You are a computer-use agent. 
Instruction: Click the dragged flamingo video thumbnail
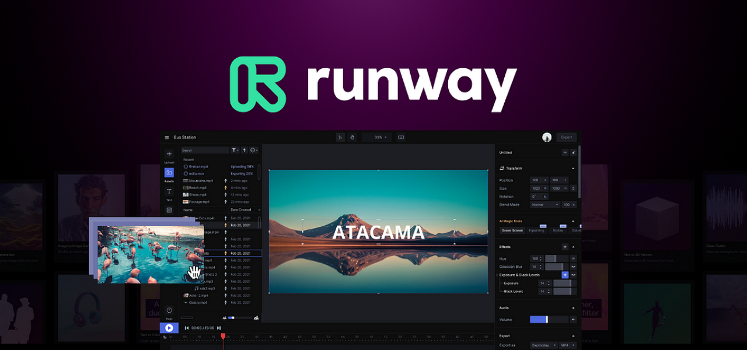tap(151, 255)
